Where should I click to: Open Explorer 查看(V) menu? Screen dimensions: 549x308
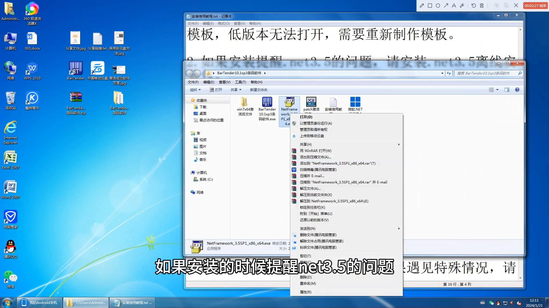(x=224, y=82)
